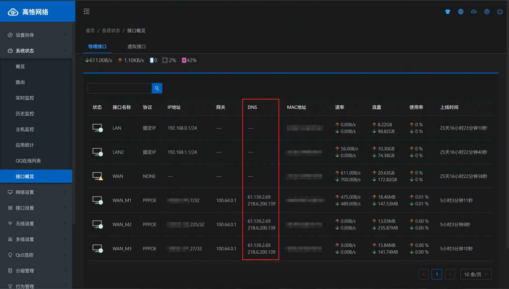The image size is (509, 289).
Task: Switch to the 虚拟接口 tab
Action: point(136,46)
